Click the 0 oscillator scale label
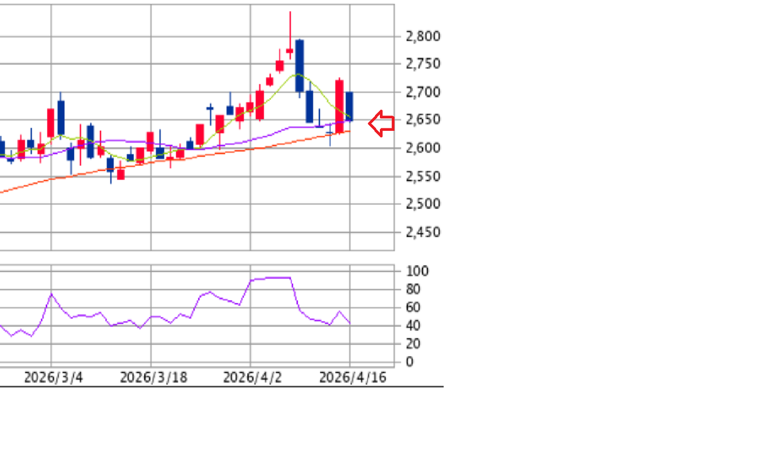Image resolution: width=783 pixels, height=460 pixels. point(409,362)
